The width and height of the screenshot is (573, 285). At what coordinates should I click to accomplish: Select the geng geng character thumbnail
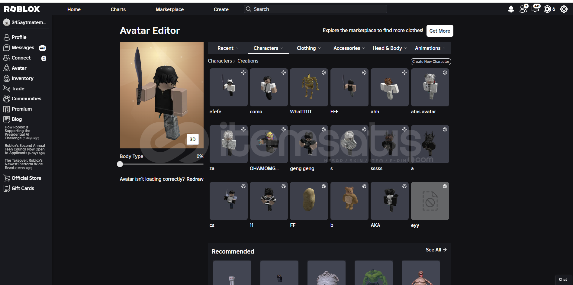click(309, 144)
